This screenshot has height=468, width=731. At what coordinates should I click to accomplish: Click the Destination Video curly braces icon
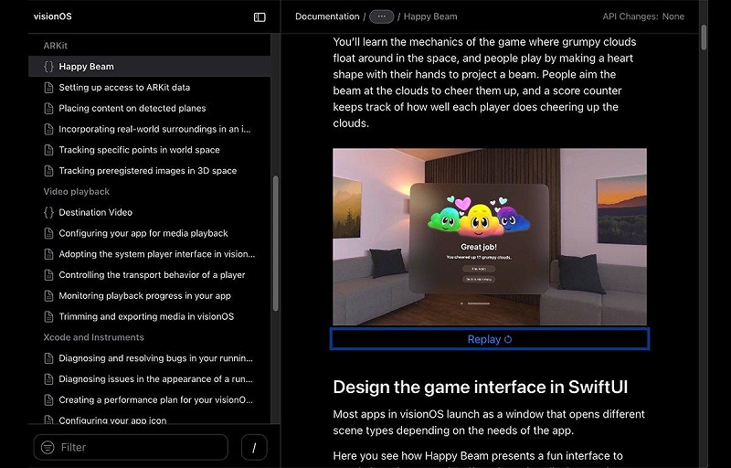[x=48, y=212]
